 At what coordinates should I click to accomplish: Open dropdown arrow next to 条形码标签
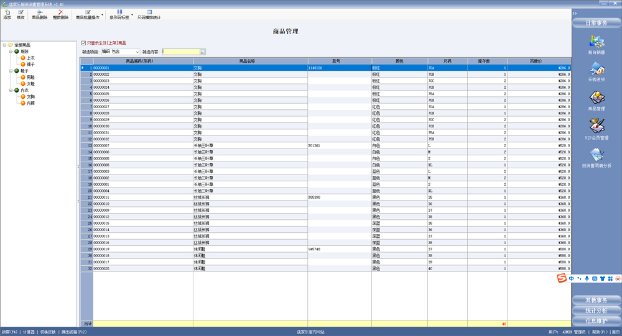132,15
